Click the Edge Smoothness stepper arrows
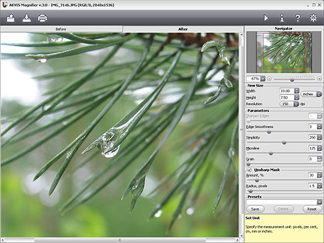 pos(320,127)
